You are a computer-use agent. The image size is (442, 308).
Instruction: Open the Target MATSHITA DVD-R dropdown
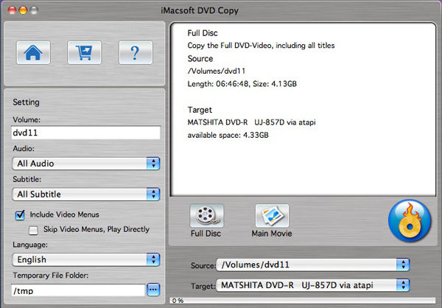pos(312,285)
